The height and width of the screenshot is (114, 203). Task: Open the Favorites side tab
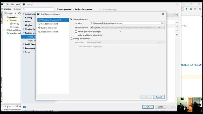2,97
